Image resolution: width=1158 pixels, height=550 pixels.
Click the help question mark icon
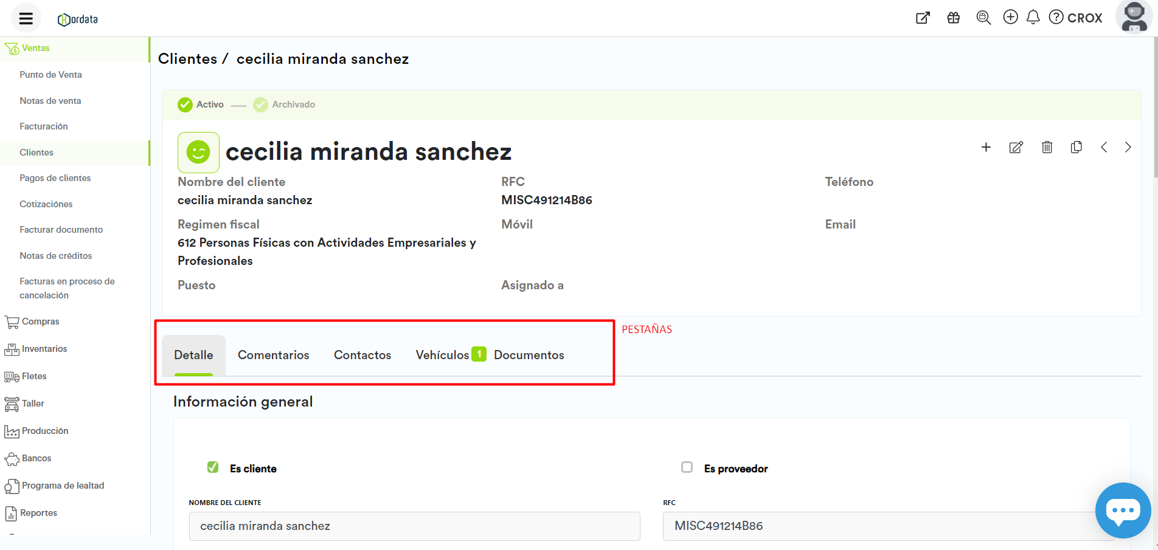point(1056,18)
